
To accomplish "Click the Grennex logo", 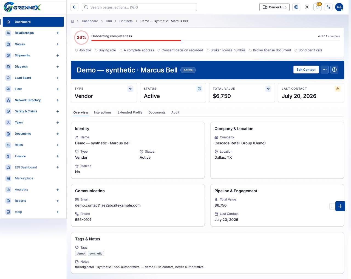I will pos(22,7).
